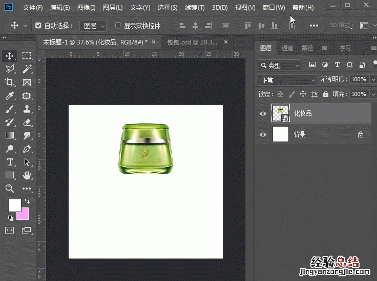Toggle Quick Mask mode
The image size is (377, 281).
tap(10, 230)
